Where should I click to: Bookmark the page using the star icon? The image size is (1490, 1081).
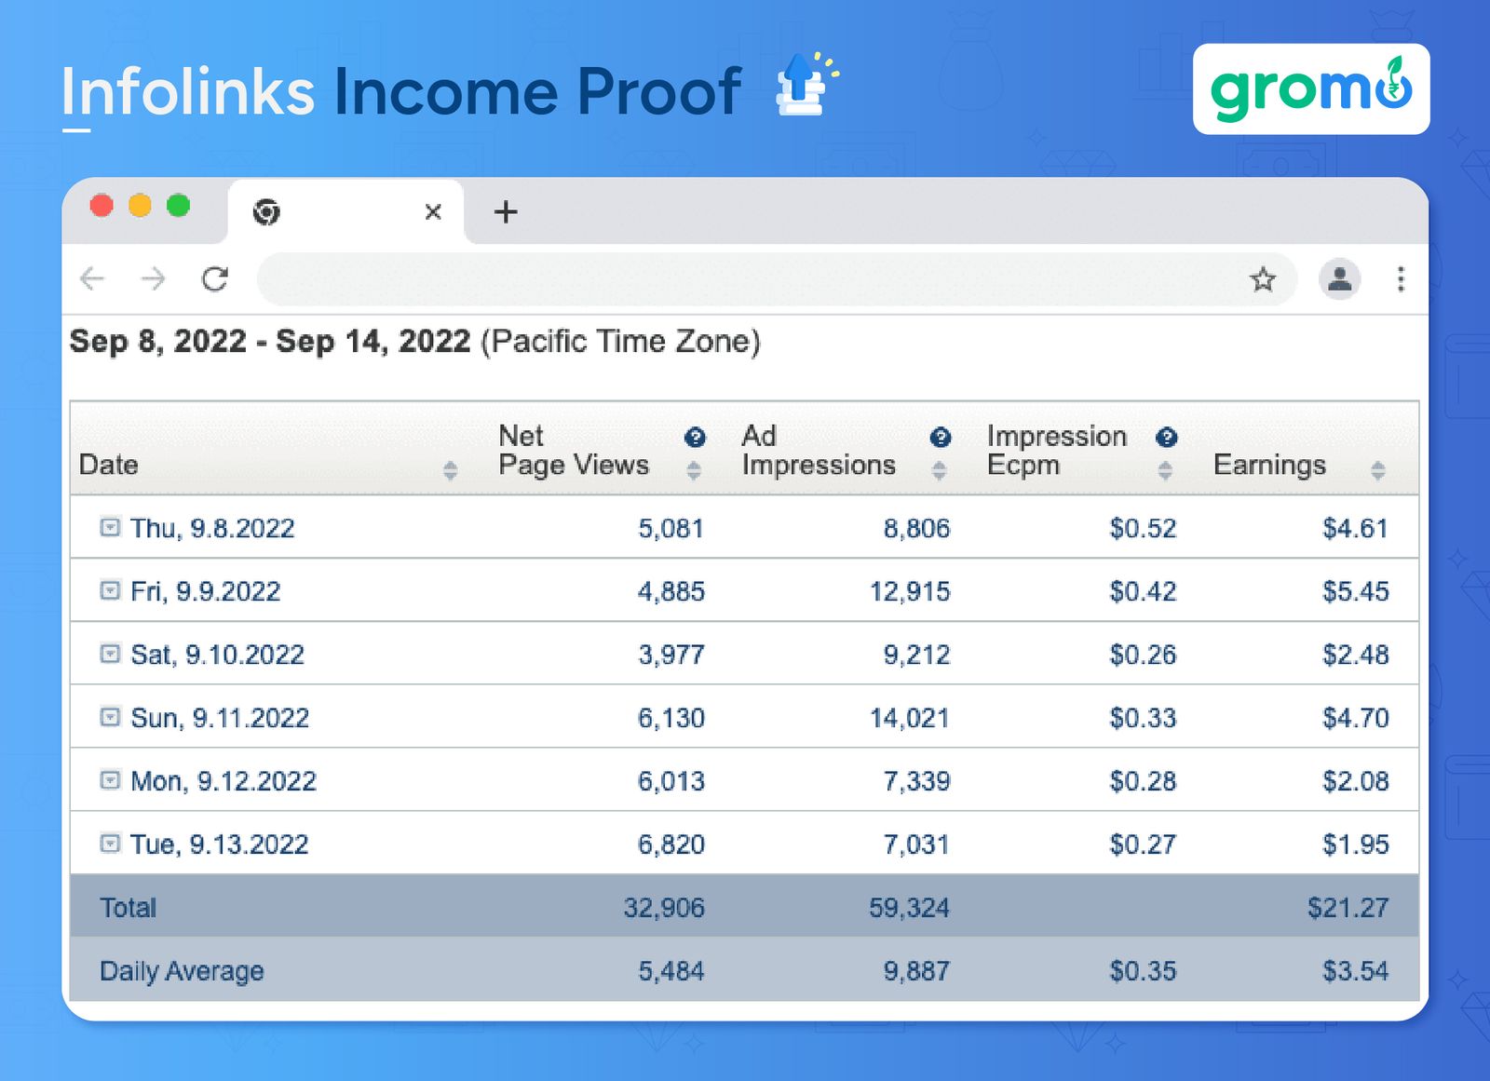point(1263,279)
